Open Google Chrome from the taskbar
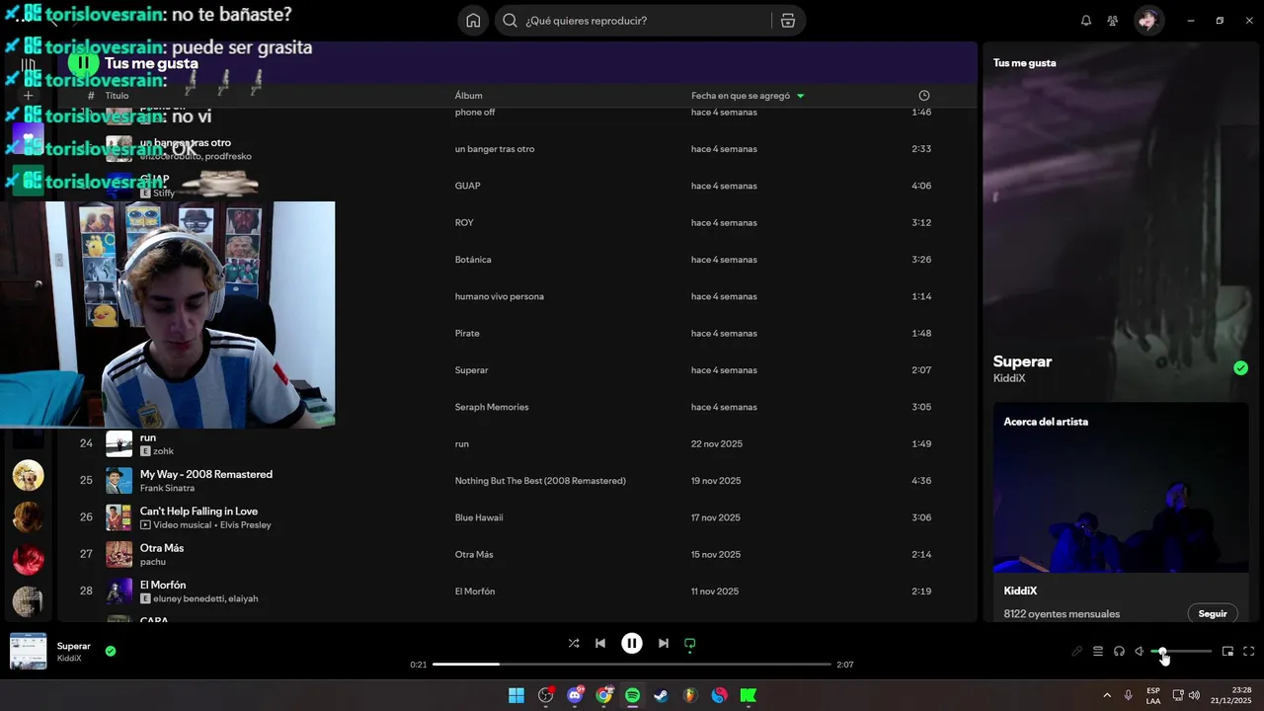Viewport: 1264px width, 711px height. pyautogui.click(x=603, y=695)
